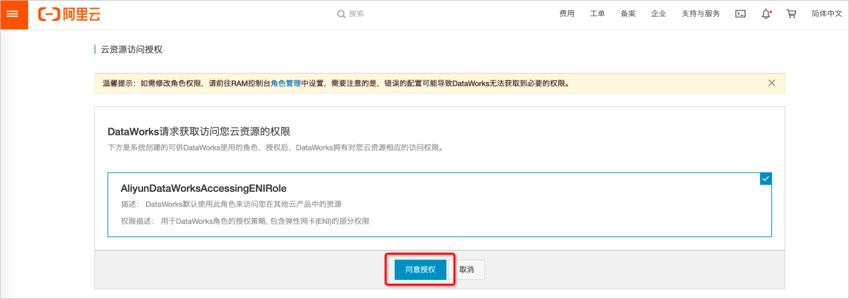849x299 pixels.
Task: Click the 同意授权 button
Action: (421, 270)
